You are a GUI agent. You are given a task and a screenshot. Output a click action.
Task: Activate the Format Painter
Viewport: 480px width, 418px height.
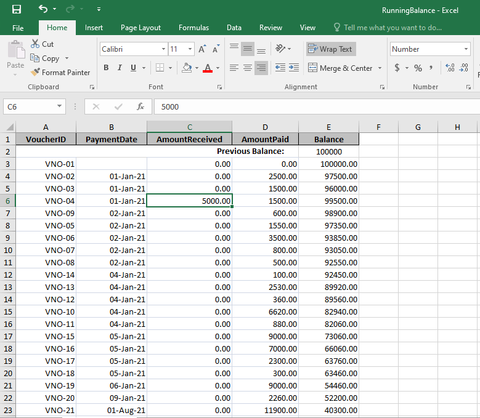pos(60,73)
